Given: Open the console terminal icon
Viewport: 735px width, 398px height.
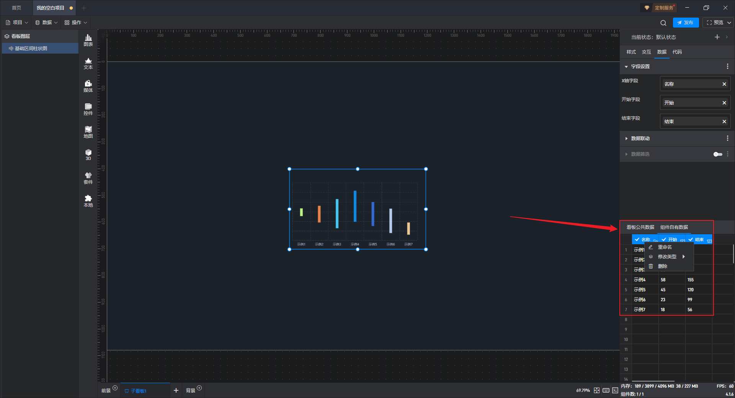Looking at the screenshot, I should [x=615, y=390].
